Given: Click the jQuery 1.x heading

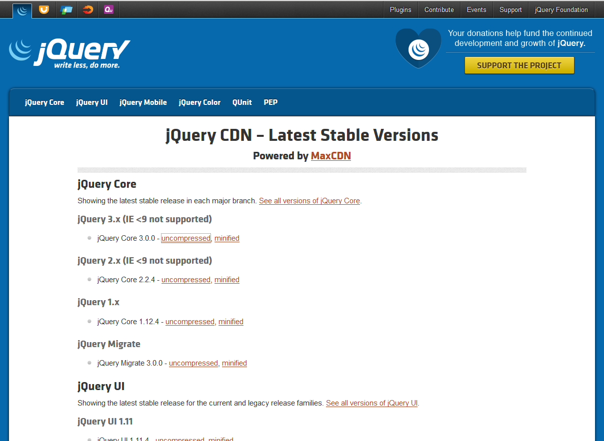Looking at the screenshot, I should point(98,302).
